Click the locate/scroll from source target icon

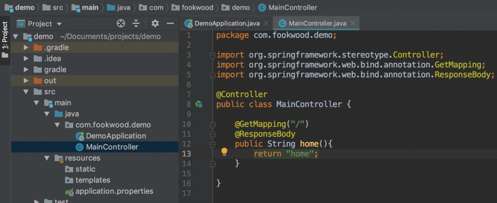click(121, 23)
